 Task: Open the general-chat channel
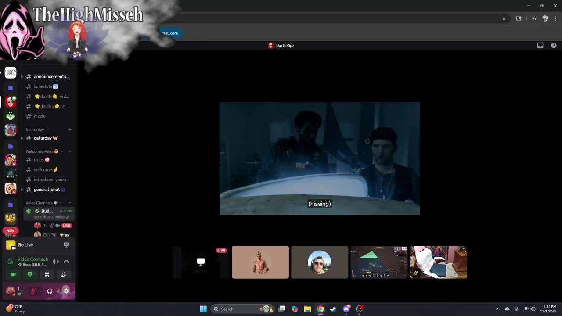pos(48,190)
